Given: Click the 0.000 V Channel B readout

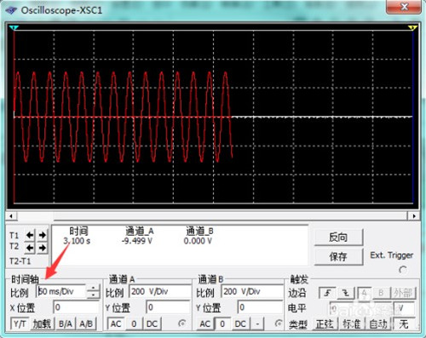Looking at the screenshot, I should point(198,241).
